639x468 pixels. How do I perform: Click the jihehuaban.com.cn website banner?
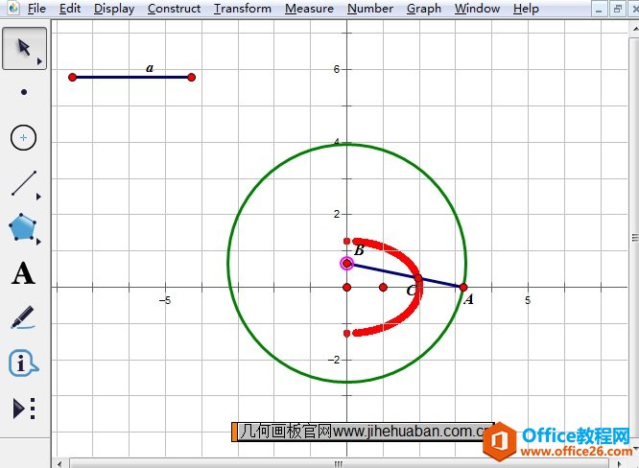pos(363,432)
